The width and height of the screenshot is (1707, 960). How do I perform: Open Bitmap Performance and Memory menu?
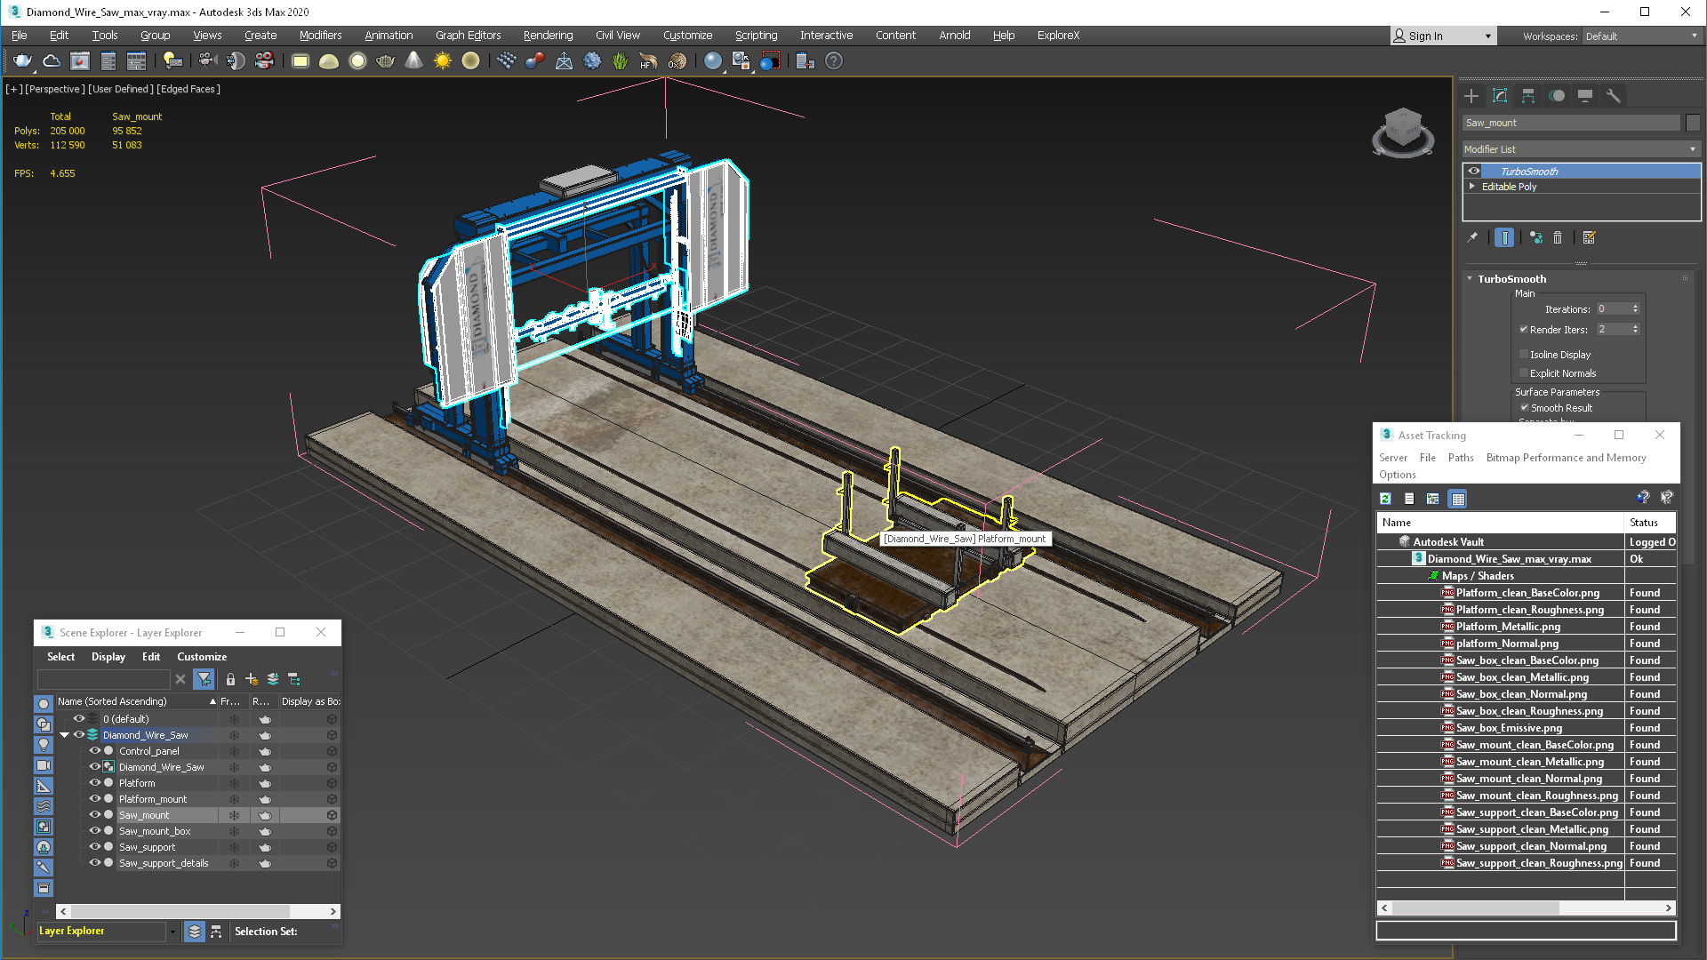click(x=1566, y=458)
